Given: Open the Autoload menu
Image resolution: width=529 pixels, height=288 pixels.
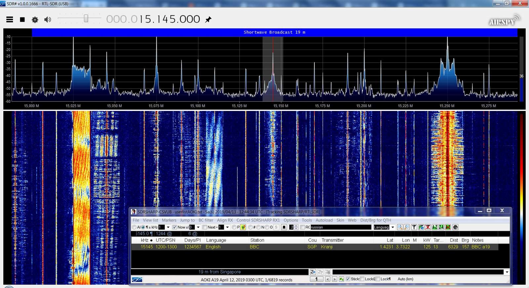Looking at the screenshot, I should (x=324, y=220).
